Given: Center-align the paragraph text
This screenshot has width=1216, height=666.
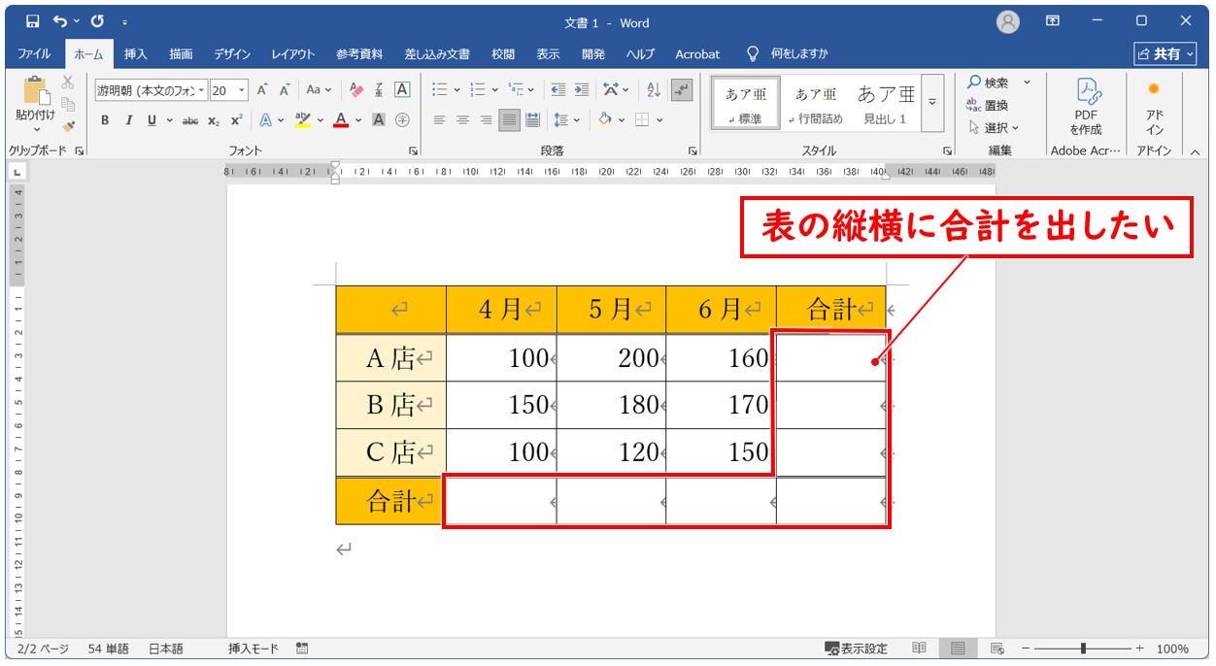Looking at the screenshot, I should pyautogui.click(x=462, y=120).
